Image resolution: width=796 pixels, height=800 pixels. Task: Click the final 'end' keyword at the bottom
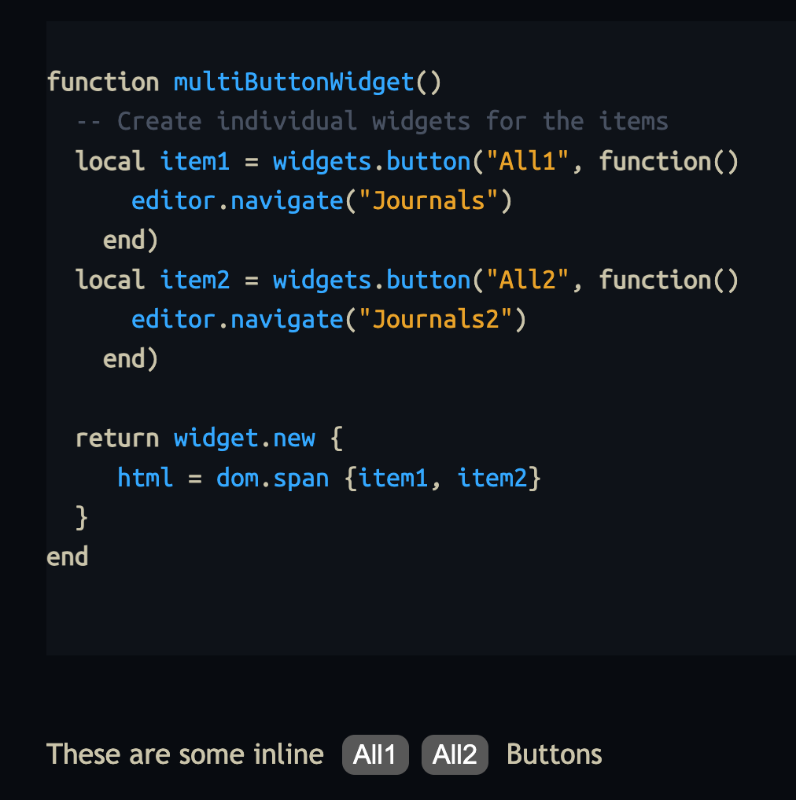(x=67, y=557)
